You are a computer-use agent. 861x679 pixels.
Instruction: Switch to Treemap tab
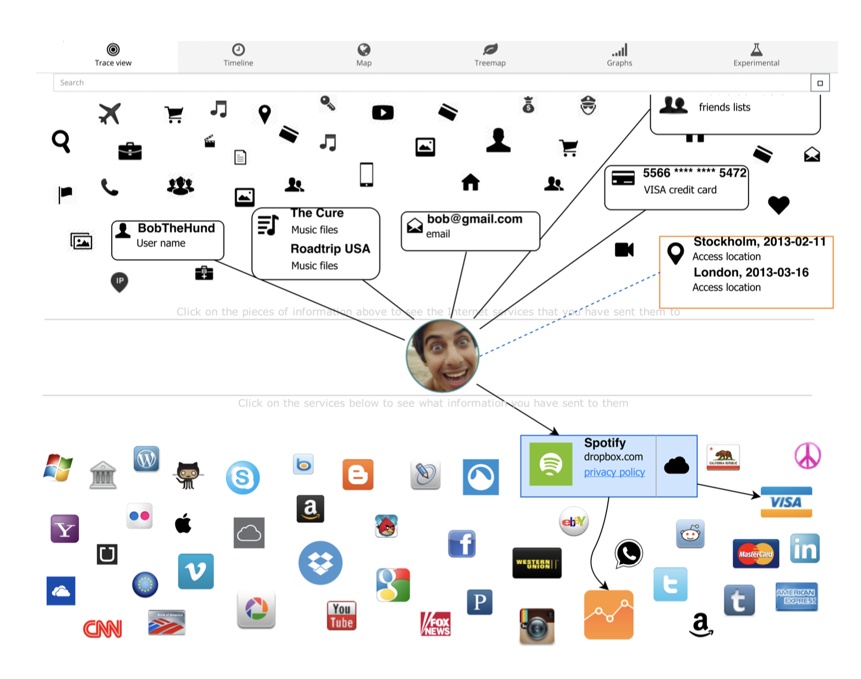coord(490,56)
